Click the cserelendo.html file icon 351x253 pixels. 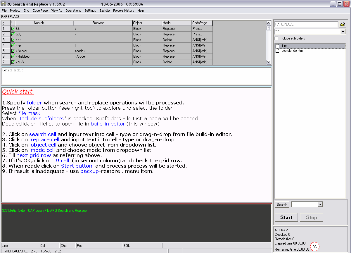[278, 51]
